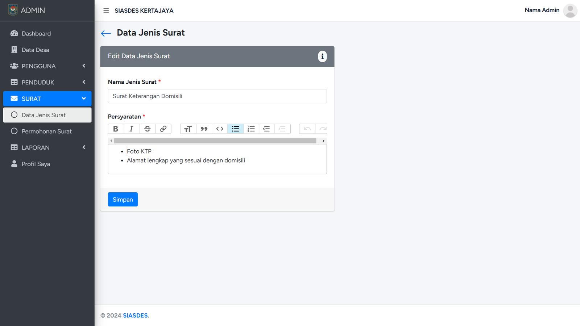The height and width of the screenshot is (326, 580).
Task: Apply italic formatting in Persyaratan editor
Action: pyautogui.click(x=132, y=129)
